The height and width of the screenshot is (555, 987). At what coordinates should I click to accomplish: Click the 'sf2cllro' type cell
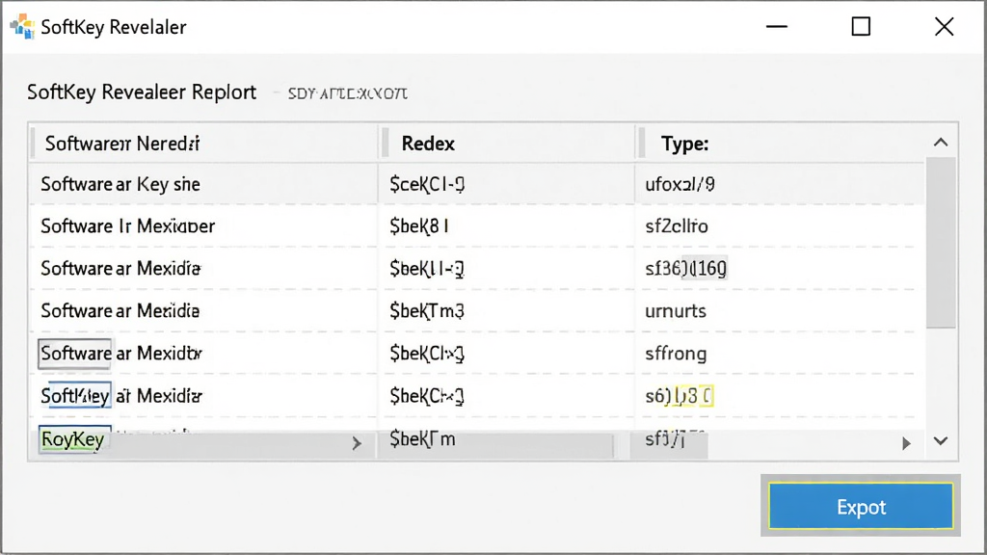click(x=677, y=225)
